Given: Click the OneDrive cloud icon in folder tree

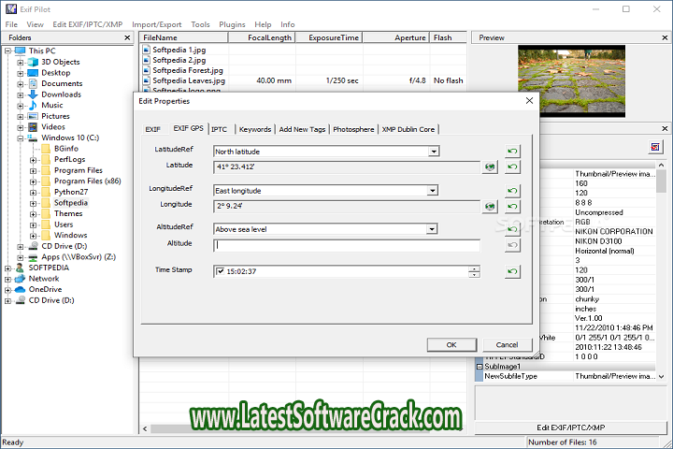Looking at the screenshot, I should 19,289.
